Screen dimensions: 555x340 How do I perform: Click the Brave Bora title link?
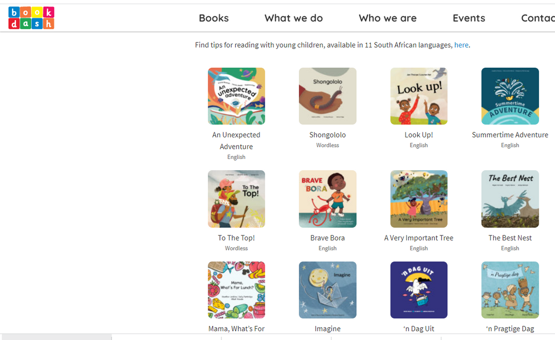[x=327, y=238]
